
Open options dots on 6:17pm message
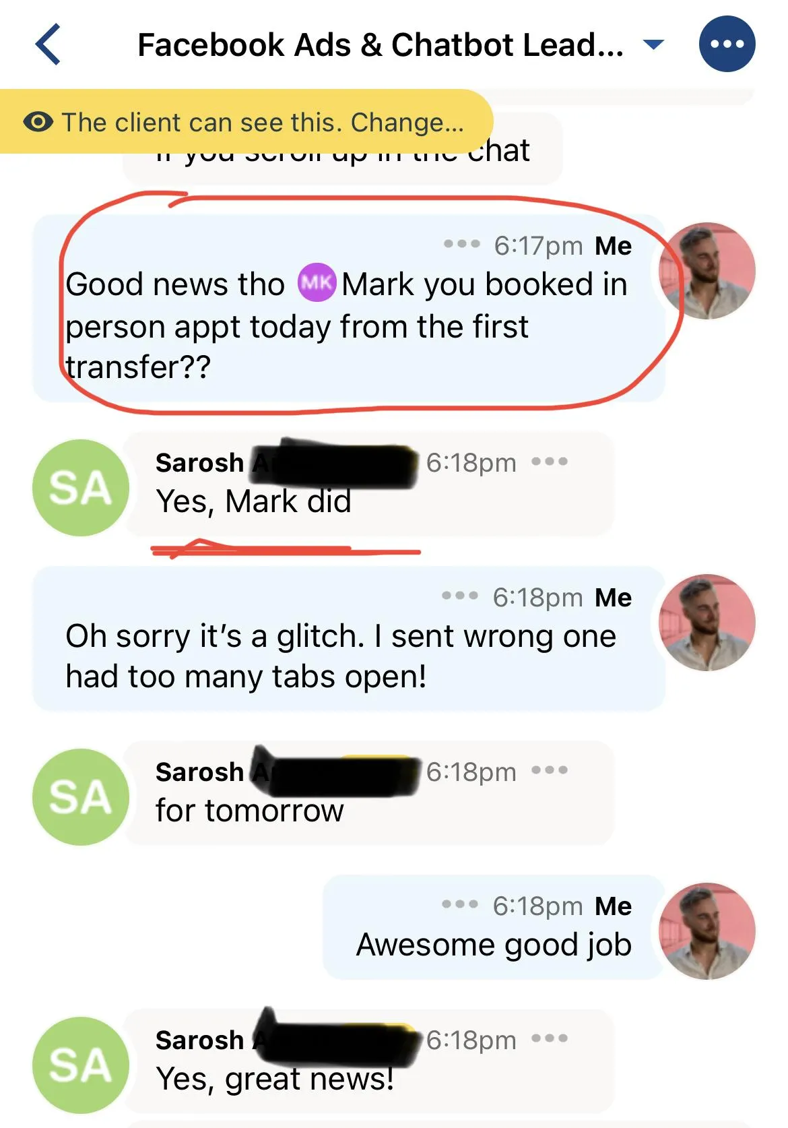click(x=462, y=244)
